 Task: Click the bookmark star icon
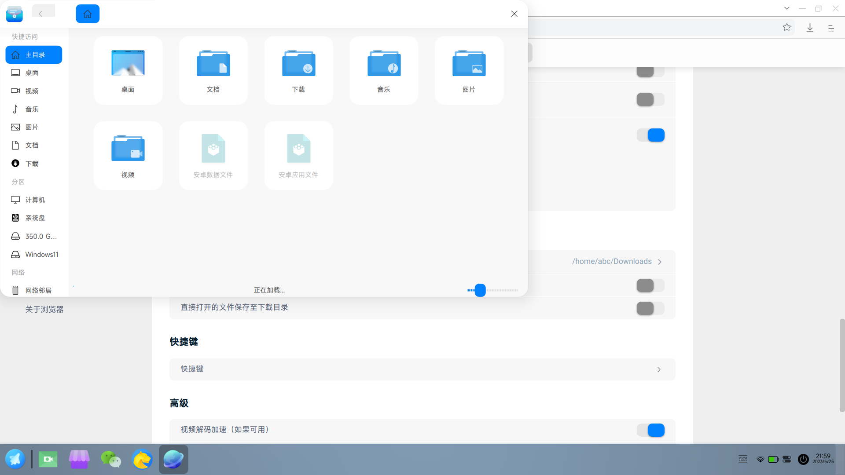[787, 27]
